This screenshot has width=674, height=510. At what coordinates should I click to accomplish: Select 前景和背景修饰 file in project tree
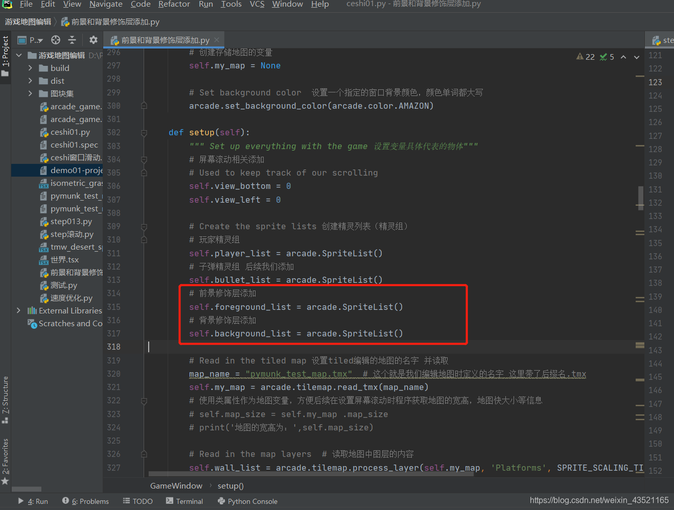click(71, 272)
